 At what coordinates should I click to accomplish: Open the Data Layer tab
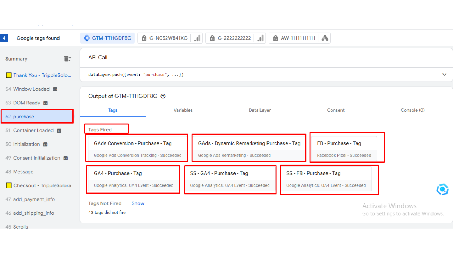point(260,110)
